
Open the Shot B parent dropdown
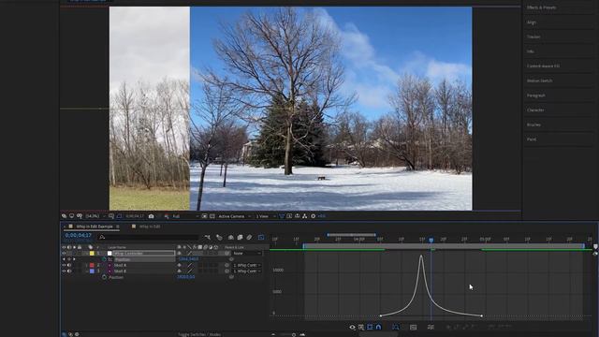247,271
